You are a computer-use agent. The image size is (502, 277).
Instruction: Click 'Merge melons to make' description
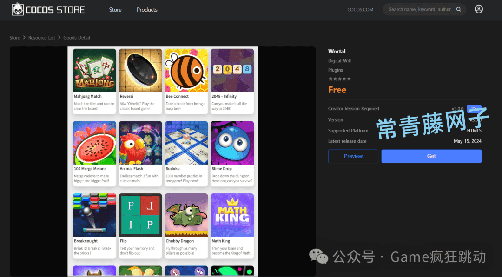click(91, 178)
